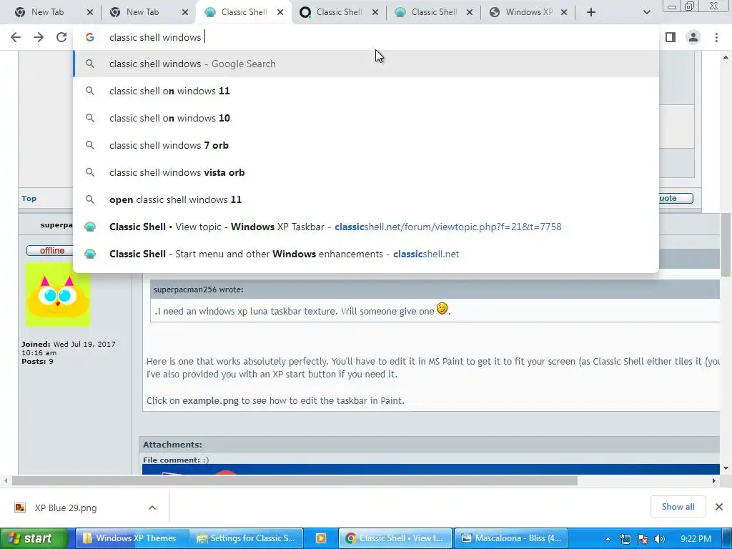Close the second New Tab tab
This screenshot has height=549, width=732.
point(185,12)
